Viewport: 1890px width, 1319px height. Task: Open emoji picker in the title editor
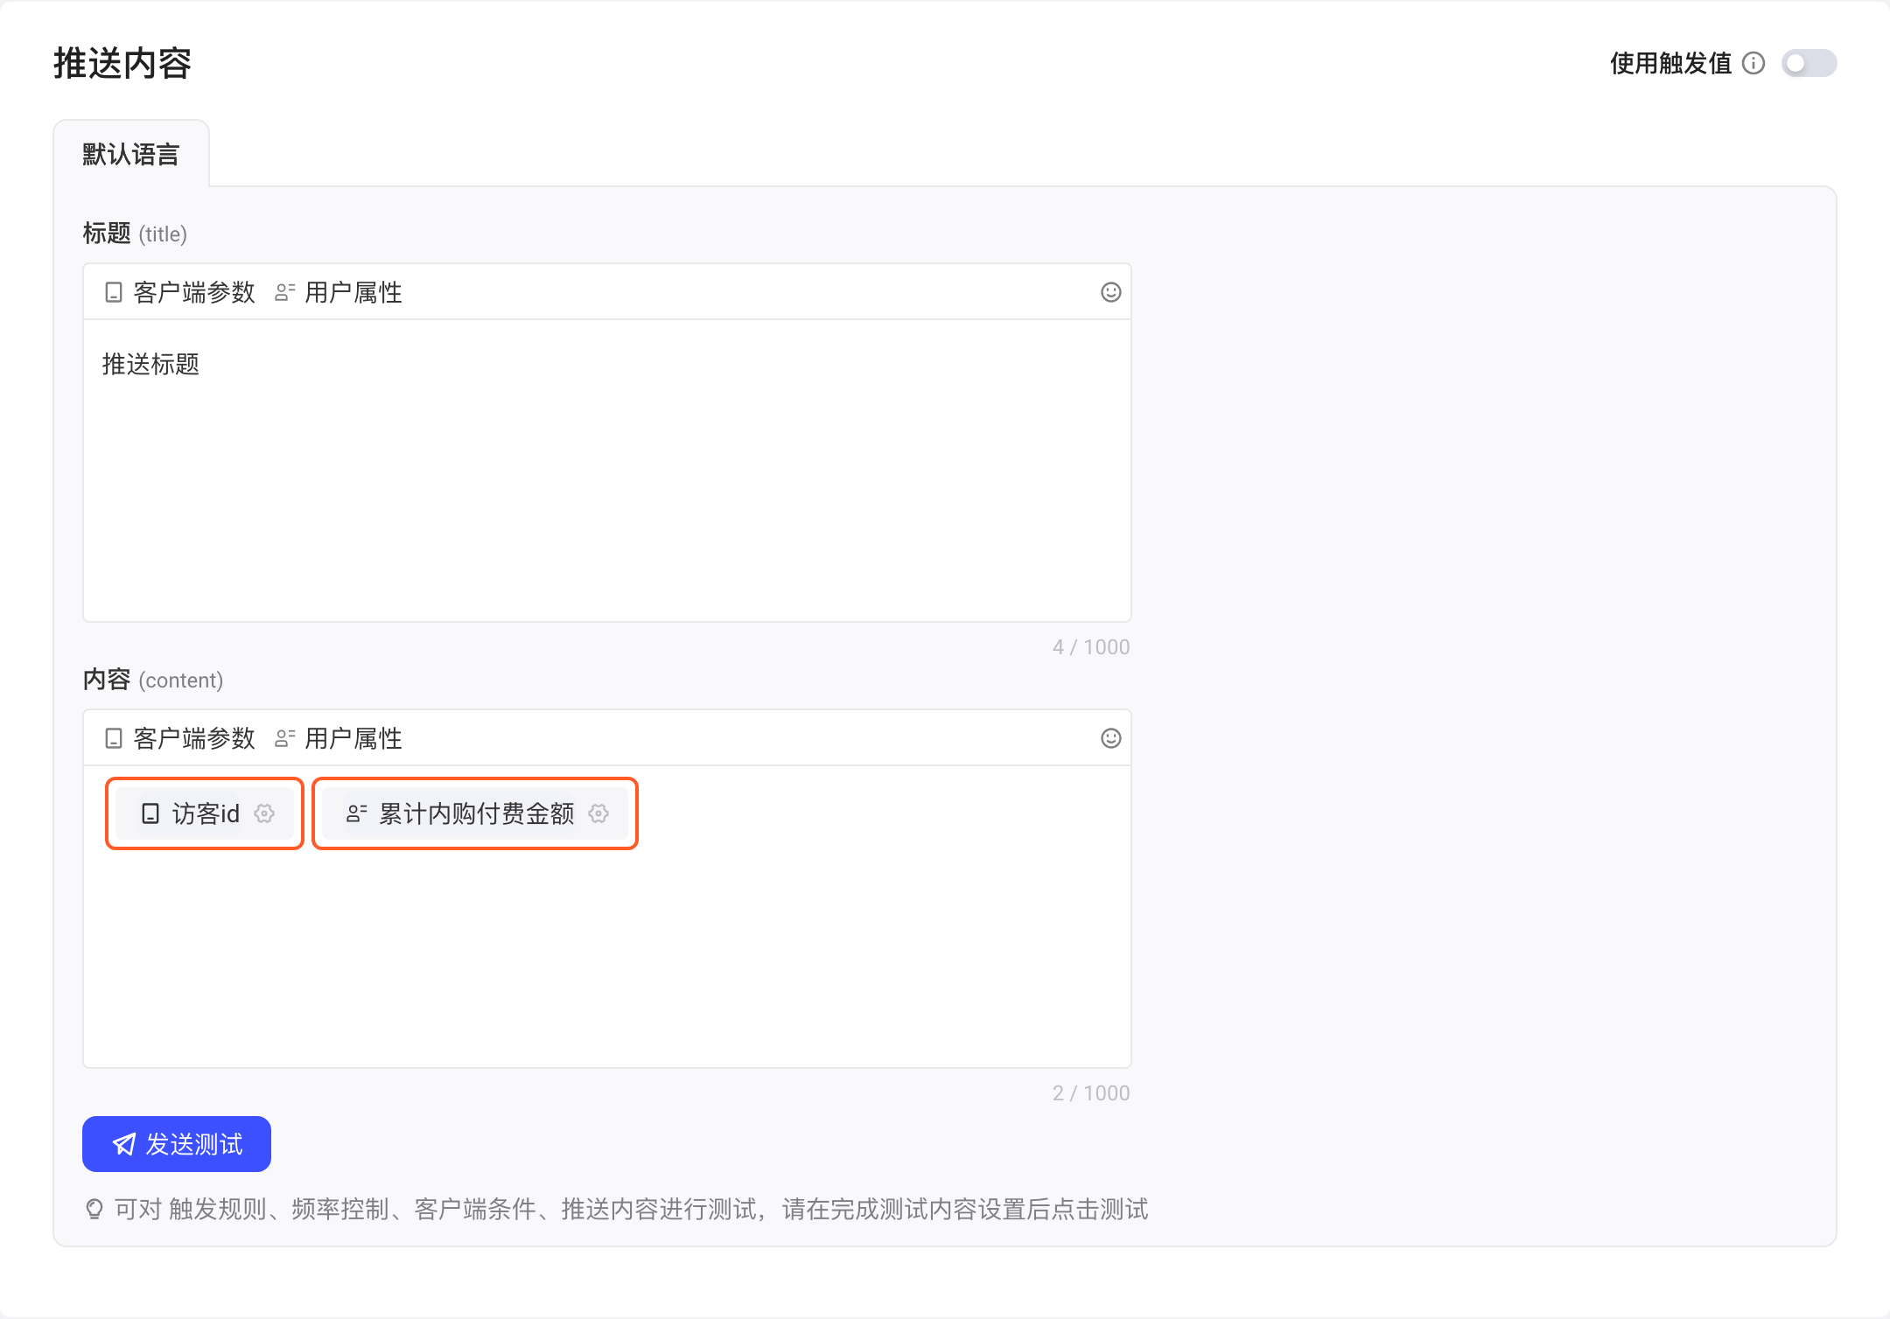pyautogui.click(x=1110, y=292)
